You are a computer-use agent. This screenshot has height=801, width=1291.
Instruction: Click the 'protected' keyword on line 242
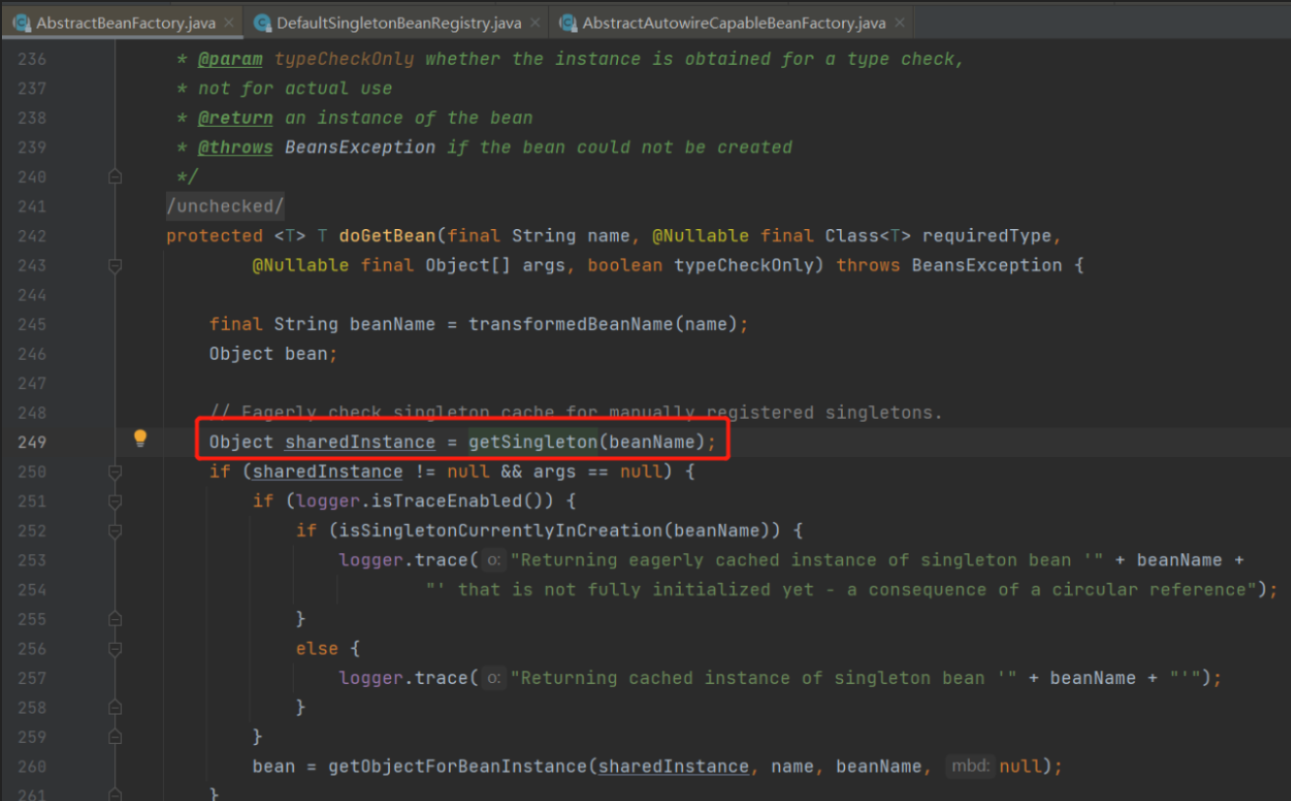point(214,236)
